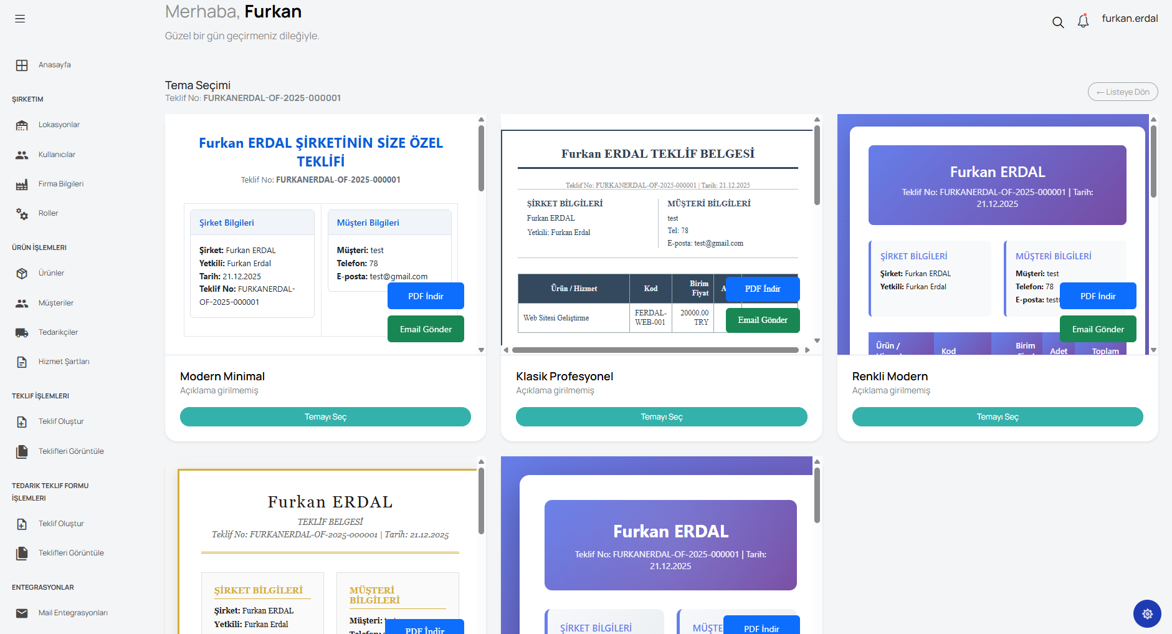The image size is (1172, 634).
Task: Pick Renkli Modern theme with Temayı Seç
Action: (998, 417)
